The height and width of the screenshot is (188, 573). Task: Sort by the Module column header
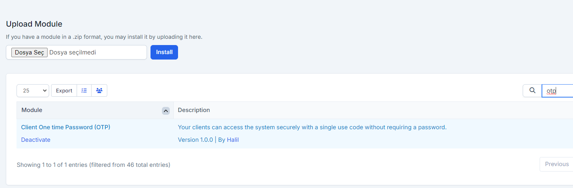32,110
